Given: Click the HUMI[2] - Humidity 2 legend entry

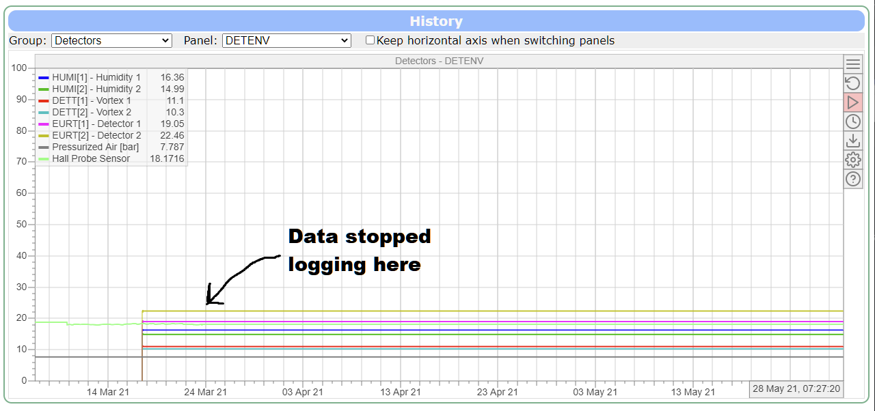Looking at the screenshot, I should [x=111, y=89].
